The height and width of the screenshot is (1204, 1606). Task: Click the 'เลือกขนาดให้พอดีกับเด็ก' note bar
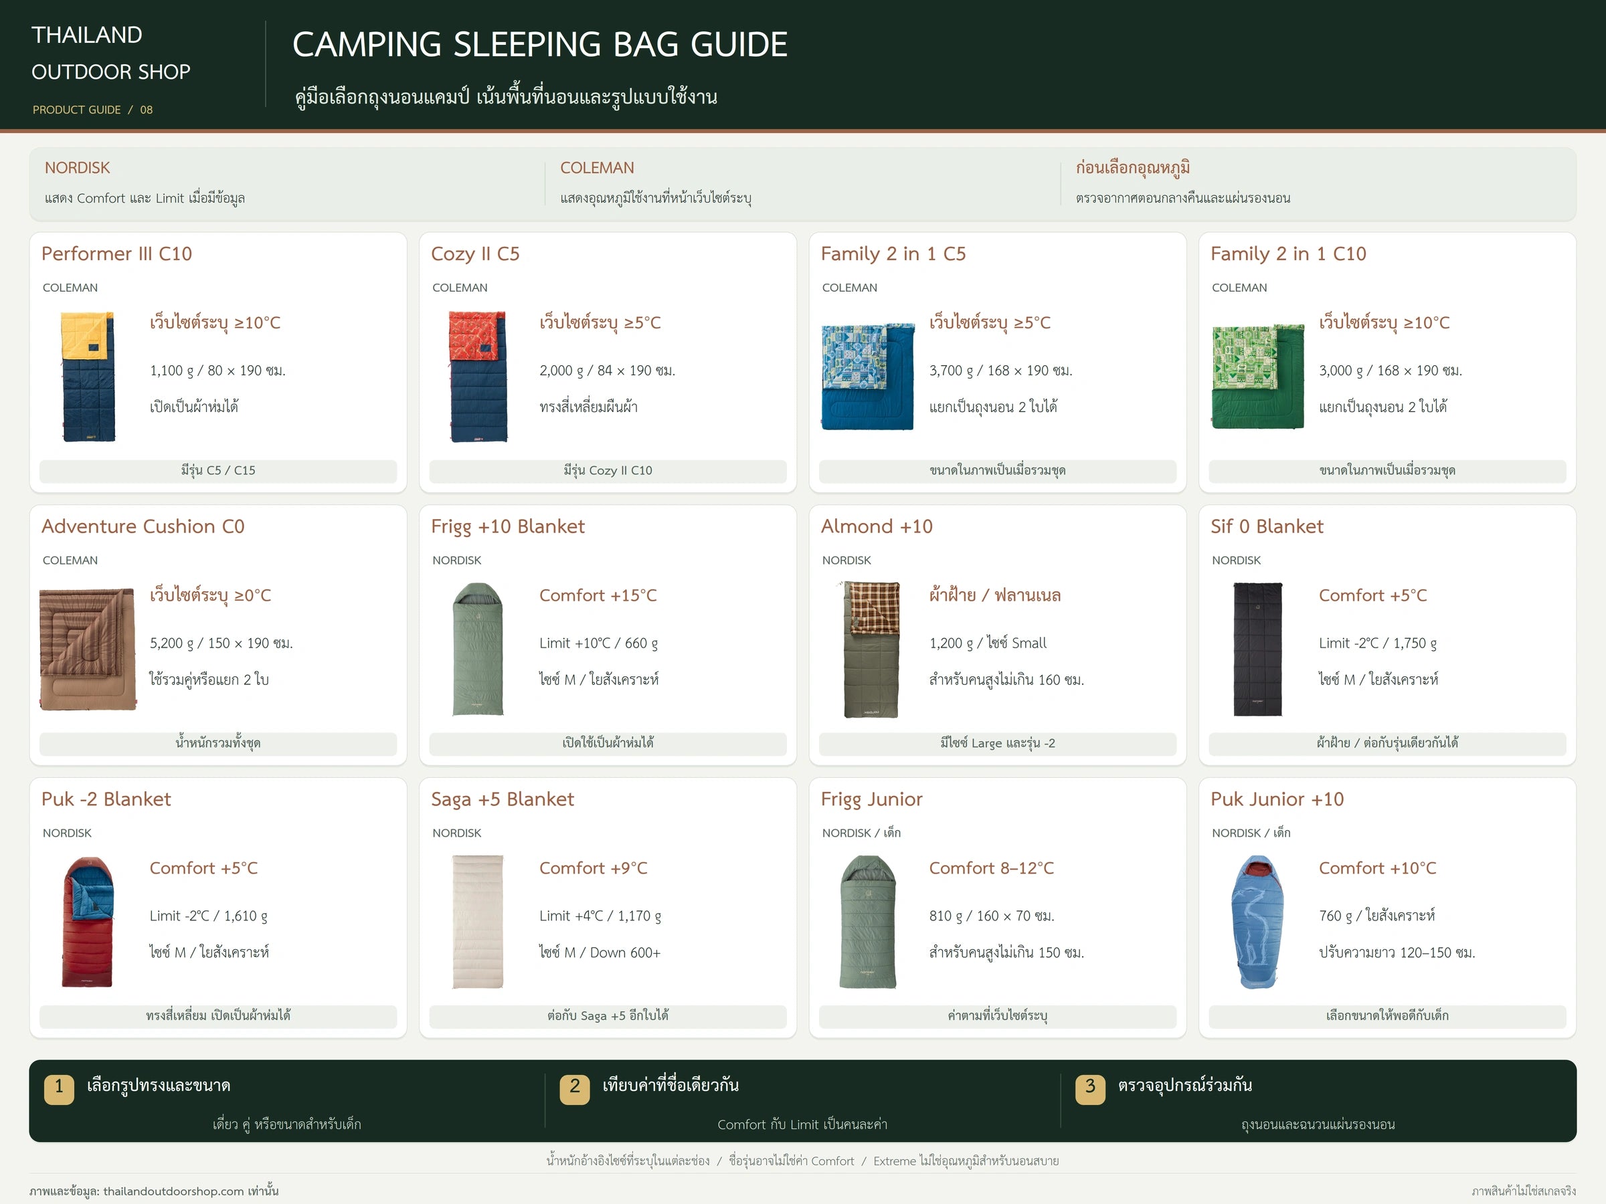click(1387, 1017)
